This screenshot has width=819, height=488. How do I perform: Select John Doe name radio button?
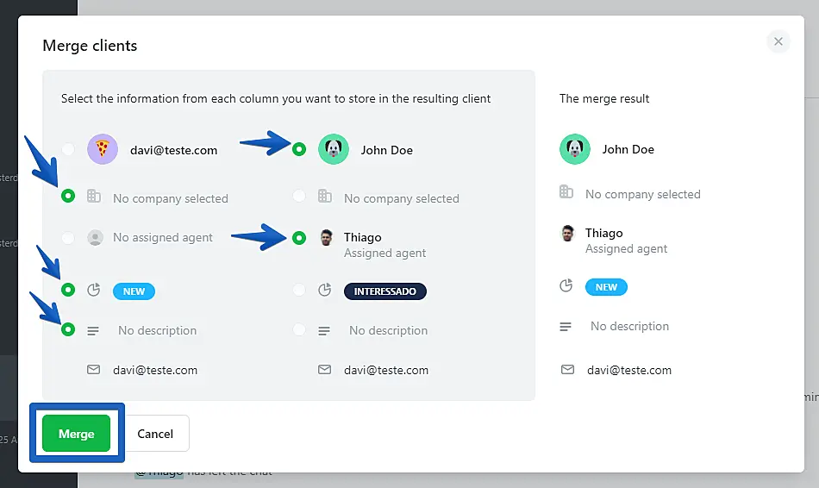[x=299, y=149]
